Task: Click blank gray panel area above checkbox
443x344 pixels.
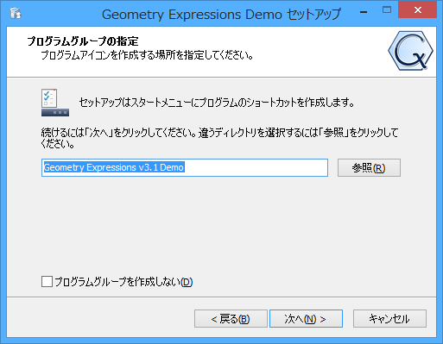Action: point(221,224)
